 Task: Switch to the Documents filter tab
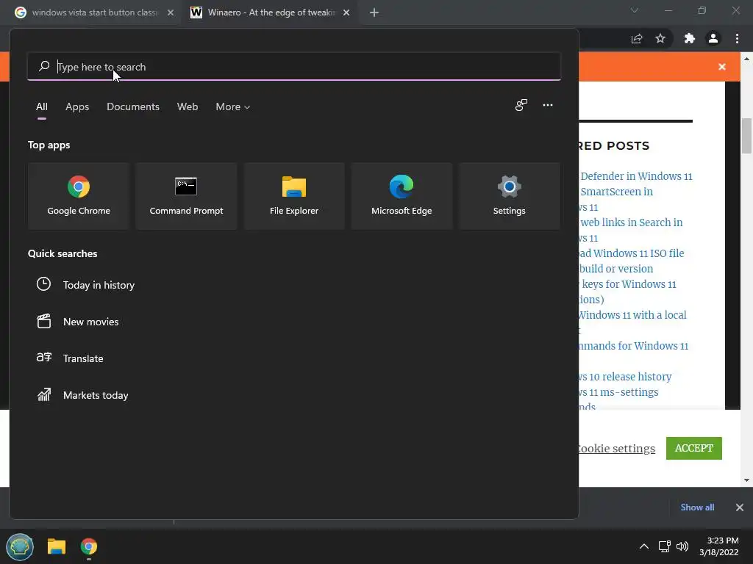[x=133, y=106]
